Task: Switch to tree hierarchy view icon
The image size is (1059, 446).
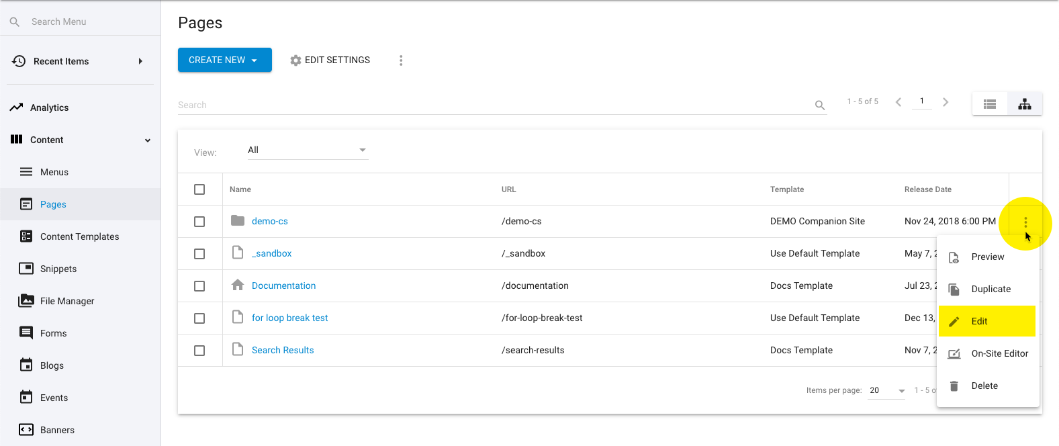Action: click(1024, 104)
